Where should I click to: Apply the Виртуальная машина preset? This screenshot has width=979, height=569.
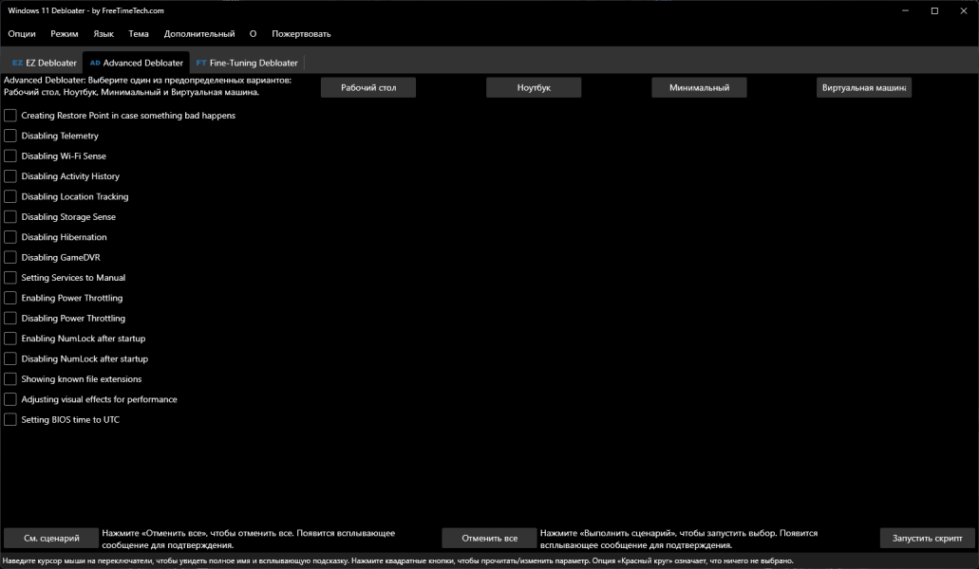click(864, 87)
